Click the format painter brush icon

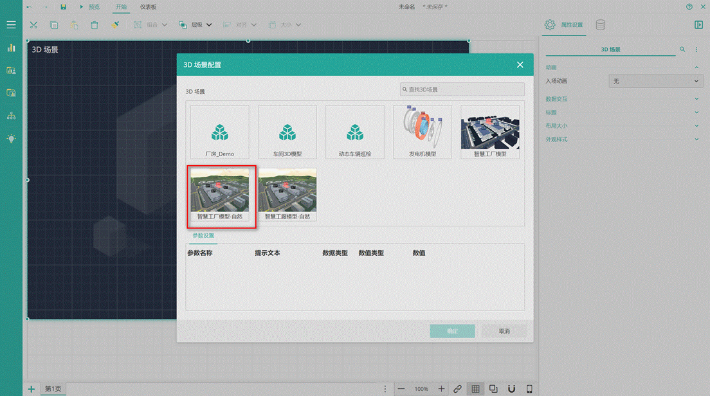[x=115, y=25]
